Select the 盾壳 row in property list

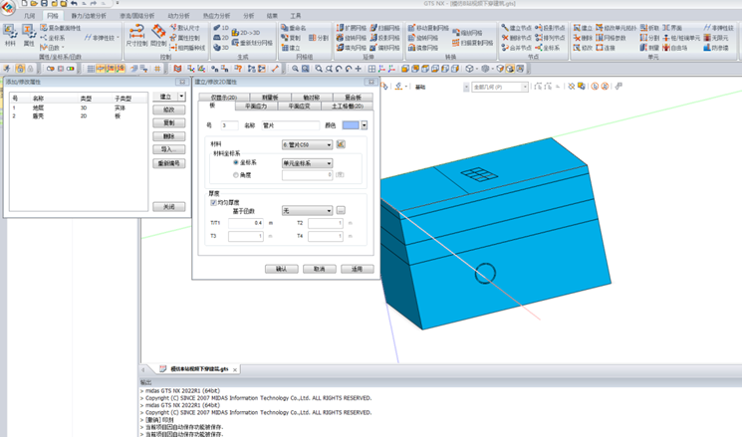point(79,115)
